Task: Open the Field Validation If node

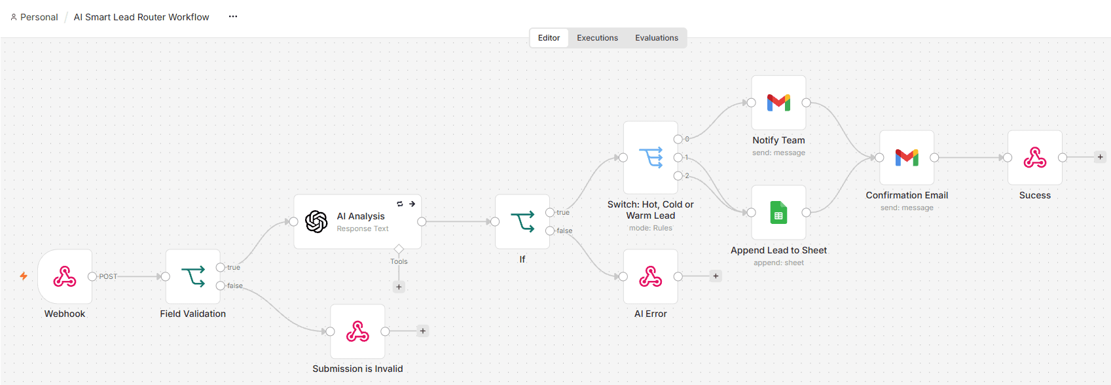Action: tap(192, 276)
